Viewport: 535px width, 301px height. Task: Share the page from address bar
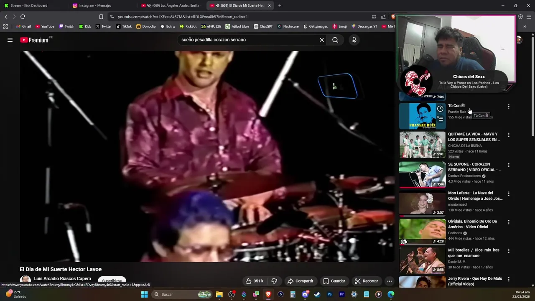(383, 17)
